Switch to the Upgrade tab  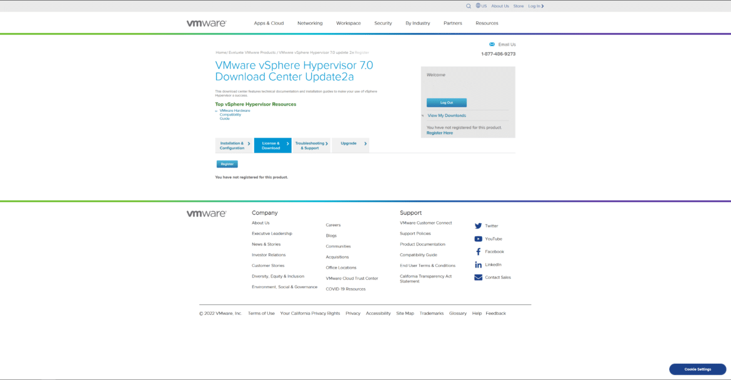pos(351,146)
